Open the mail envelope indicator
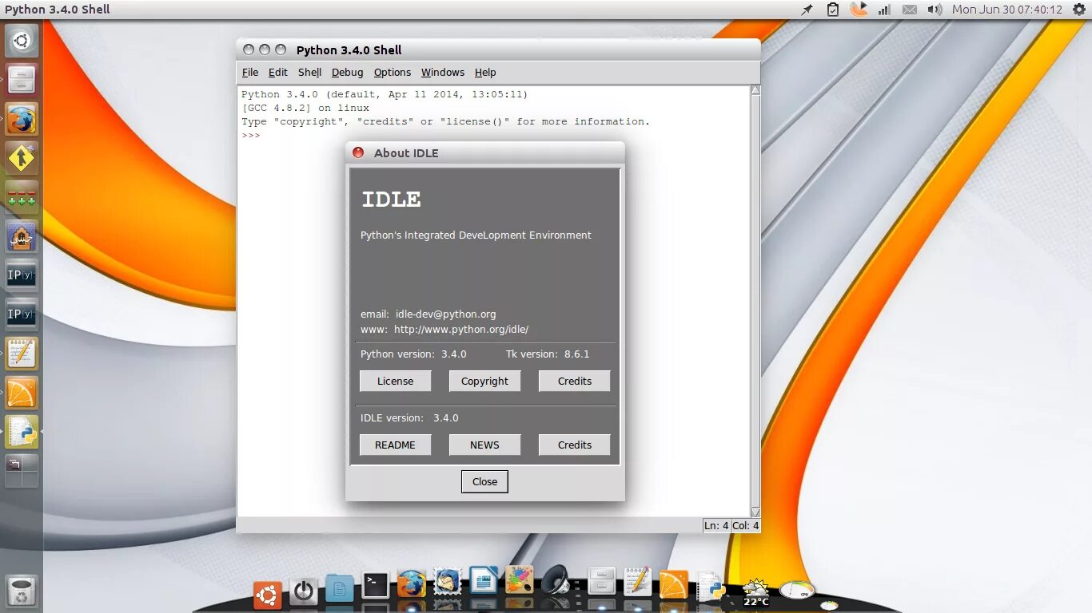The height and width of the screenshot is (613, 1092). click(910, 10)
